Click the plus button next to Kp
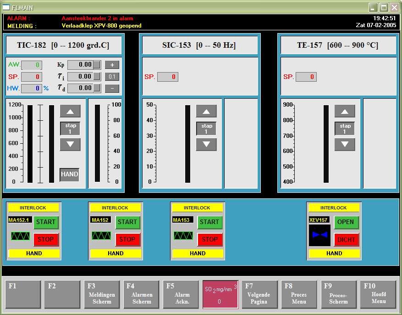Screen dimensions: 402x315 (112, 65)
